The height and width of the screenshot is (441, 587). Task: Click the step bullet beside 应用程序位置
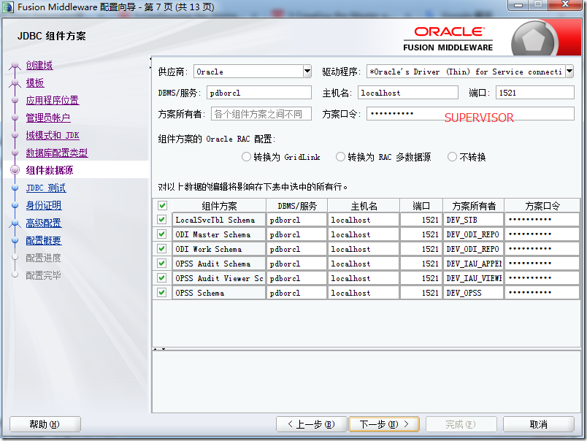point(15,100)
